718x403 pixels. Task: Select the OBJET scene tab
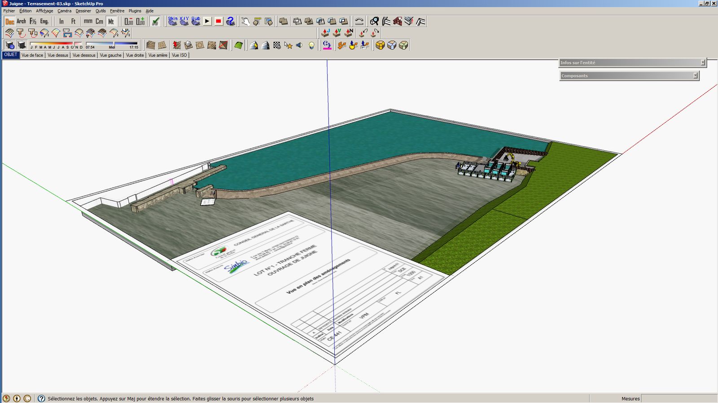[x=11, y=55]
